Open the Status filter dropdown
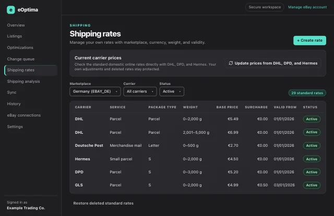The height and width of the screenshot is (216, 334). [172, 92]
